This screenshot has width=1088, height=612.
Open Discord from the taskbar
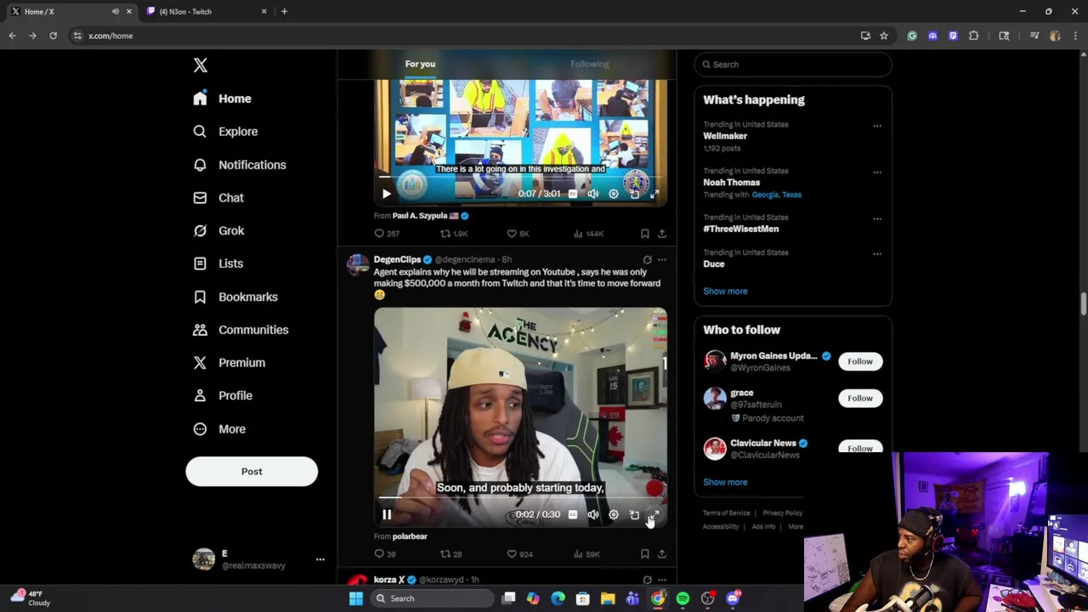[x=733, y=598]
